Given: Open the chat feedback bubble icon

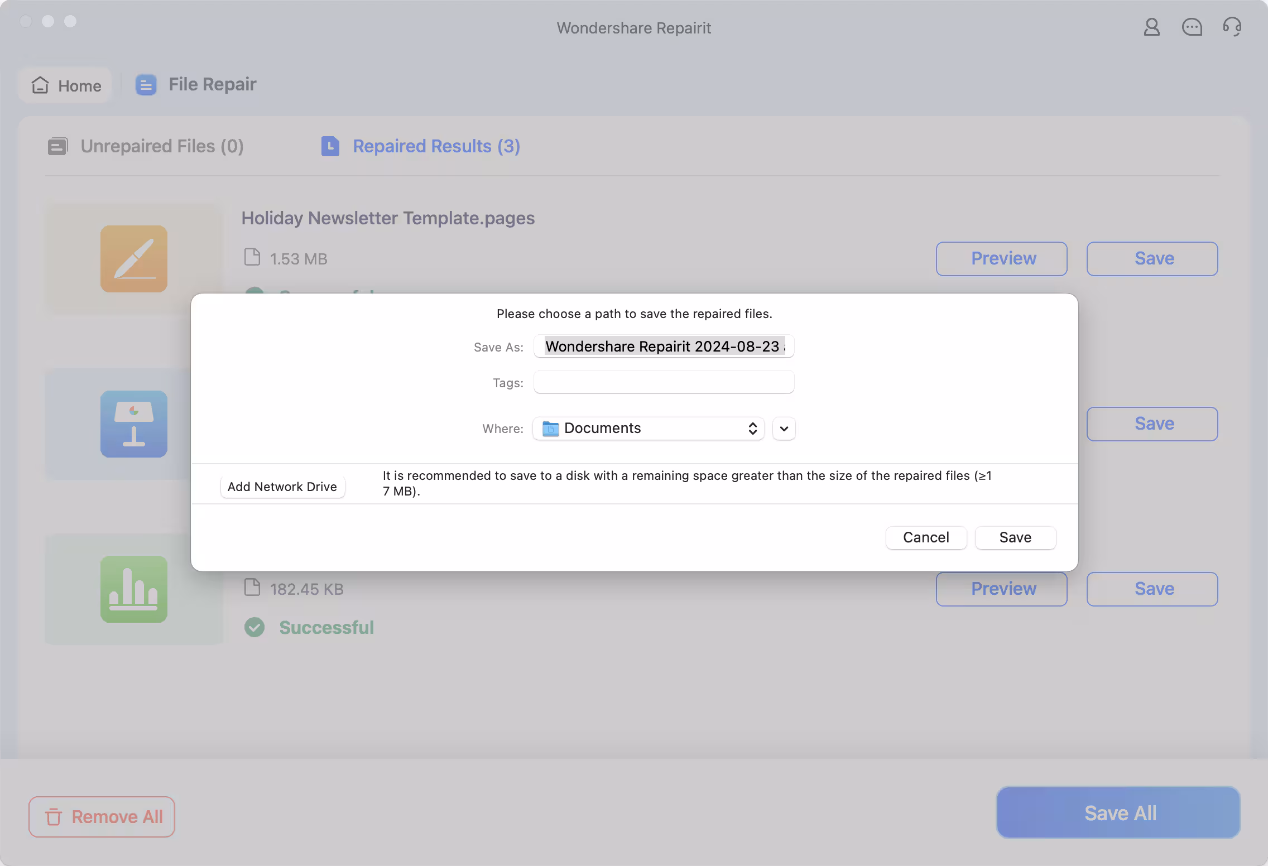Looking at the screenshot, I should [x=1192, y=27].
